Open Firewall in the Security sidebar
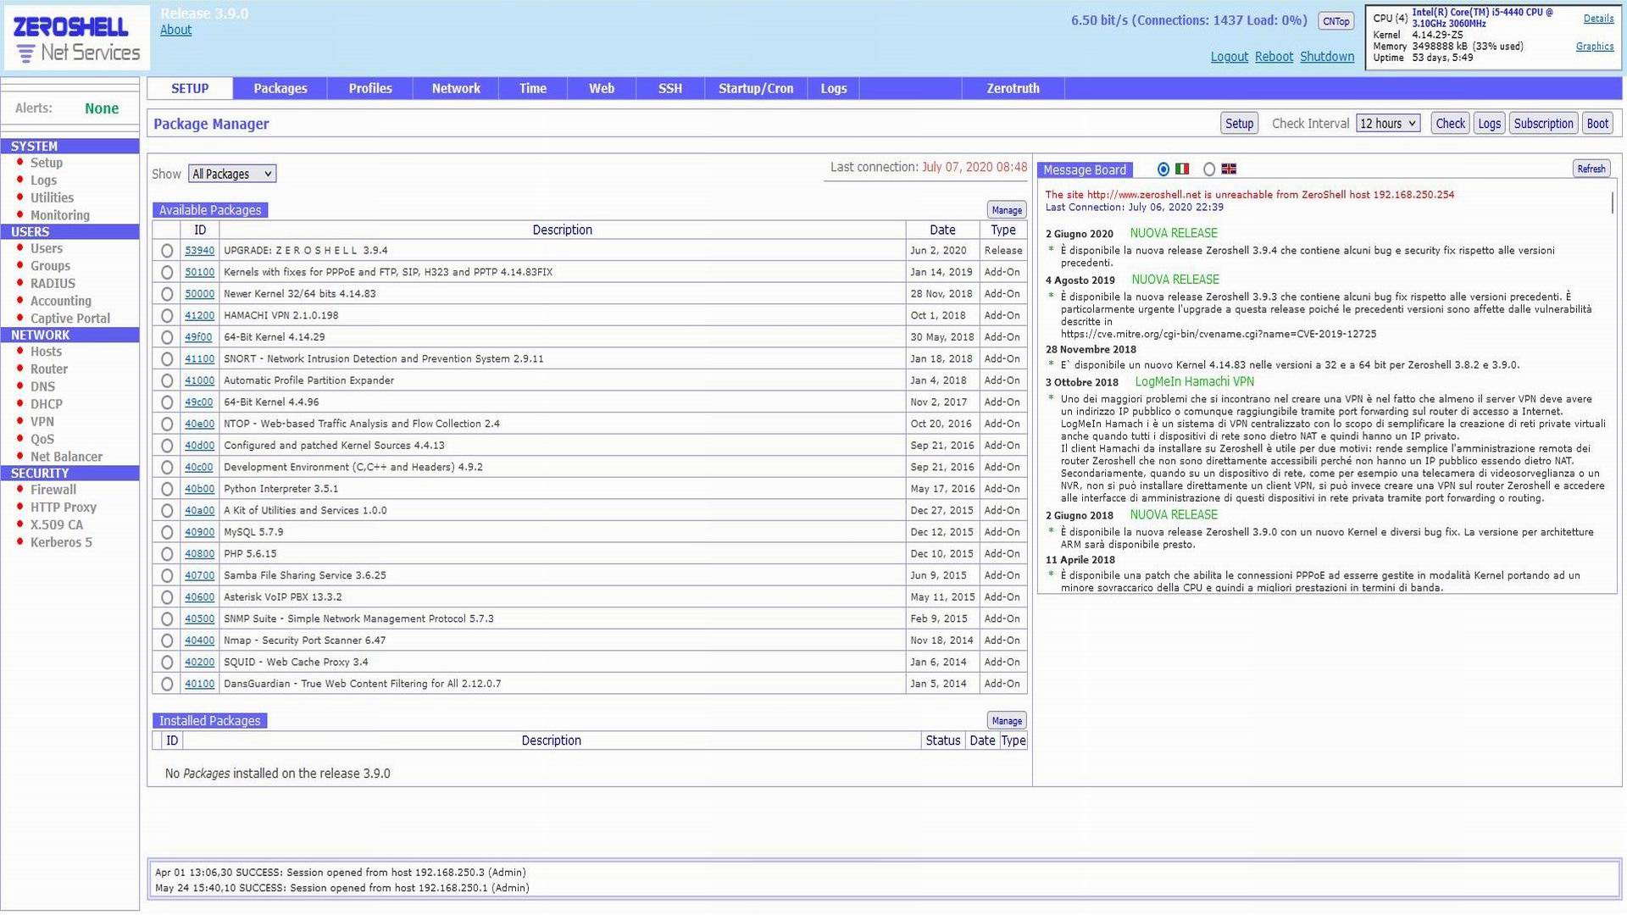This screenshot has width=1627, height=915. pos(53,490)
